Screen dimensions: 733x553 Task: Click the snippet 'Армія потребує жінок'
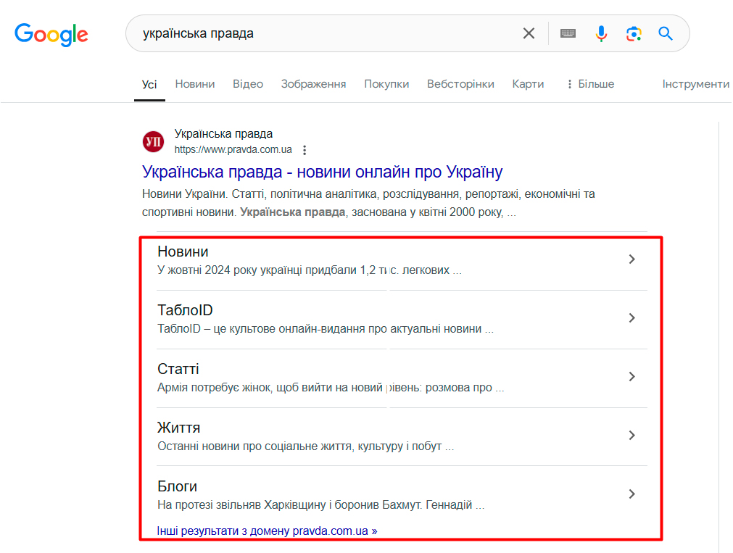click(331, 388)
